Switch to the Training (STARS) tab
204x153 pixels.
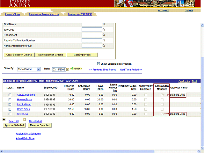pos(80,14)
